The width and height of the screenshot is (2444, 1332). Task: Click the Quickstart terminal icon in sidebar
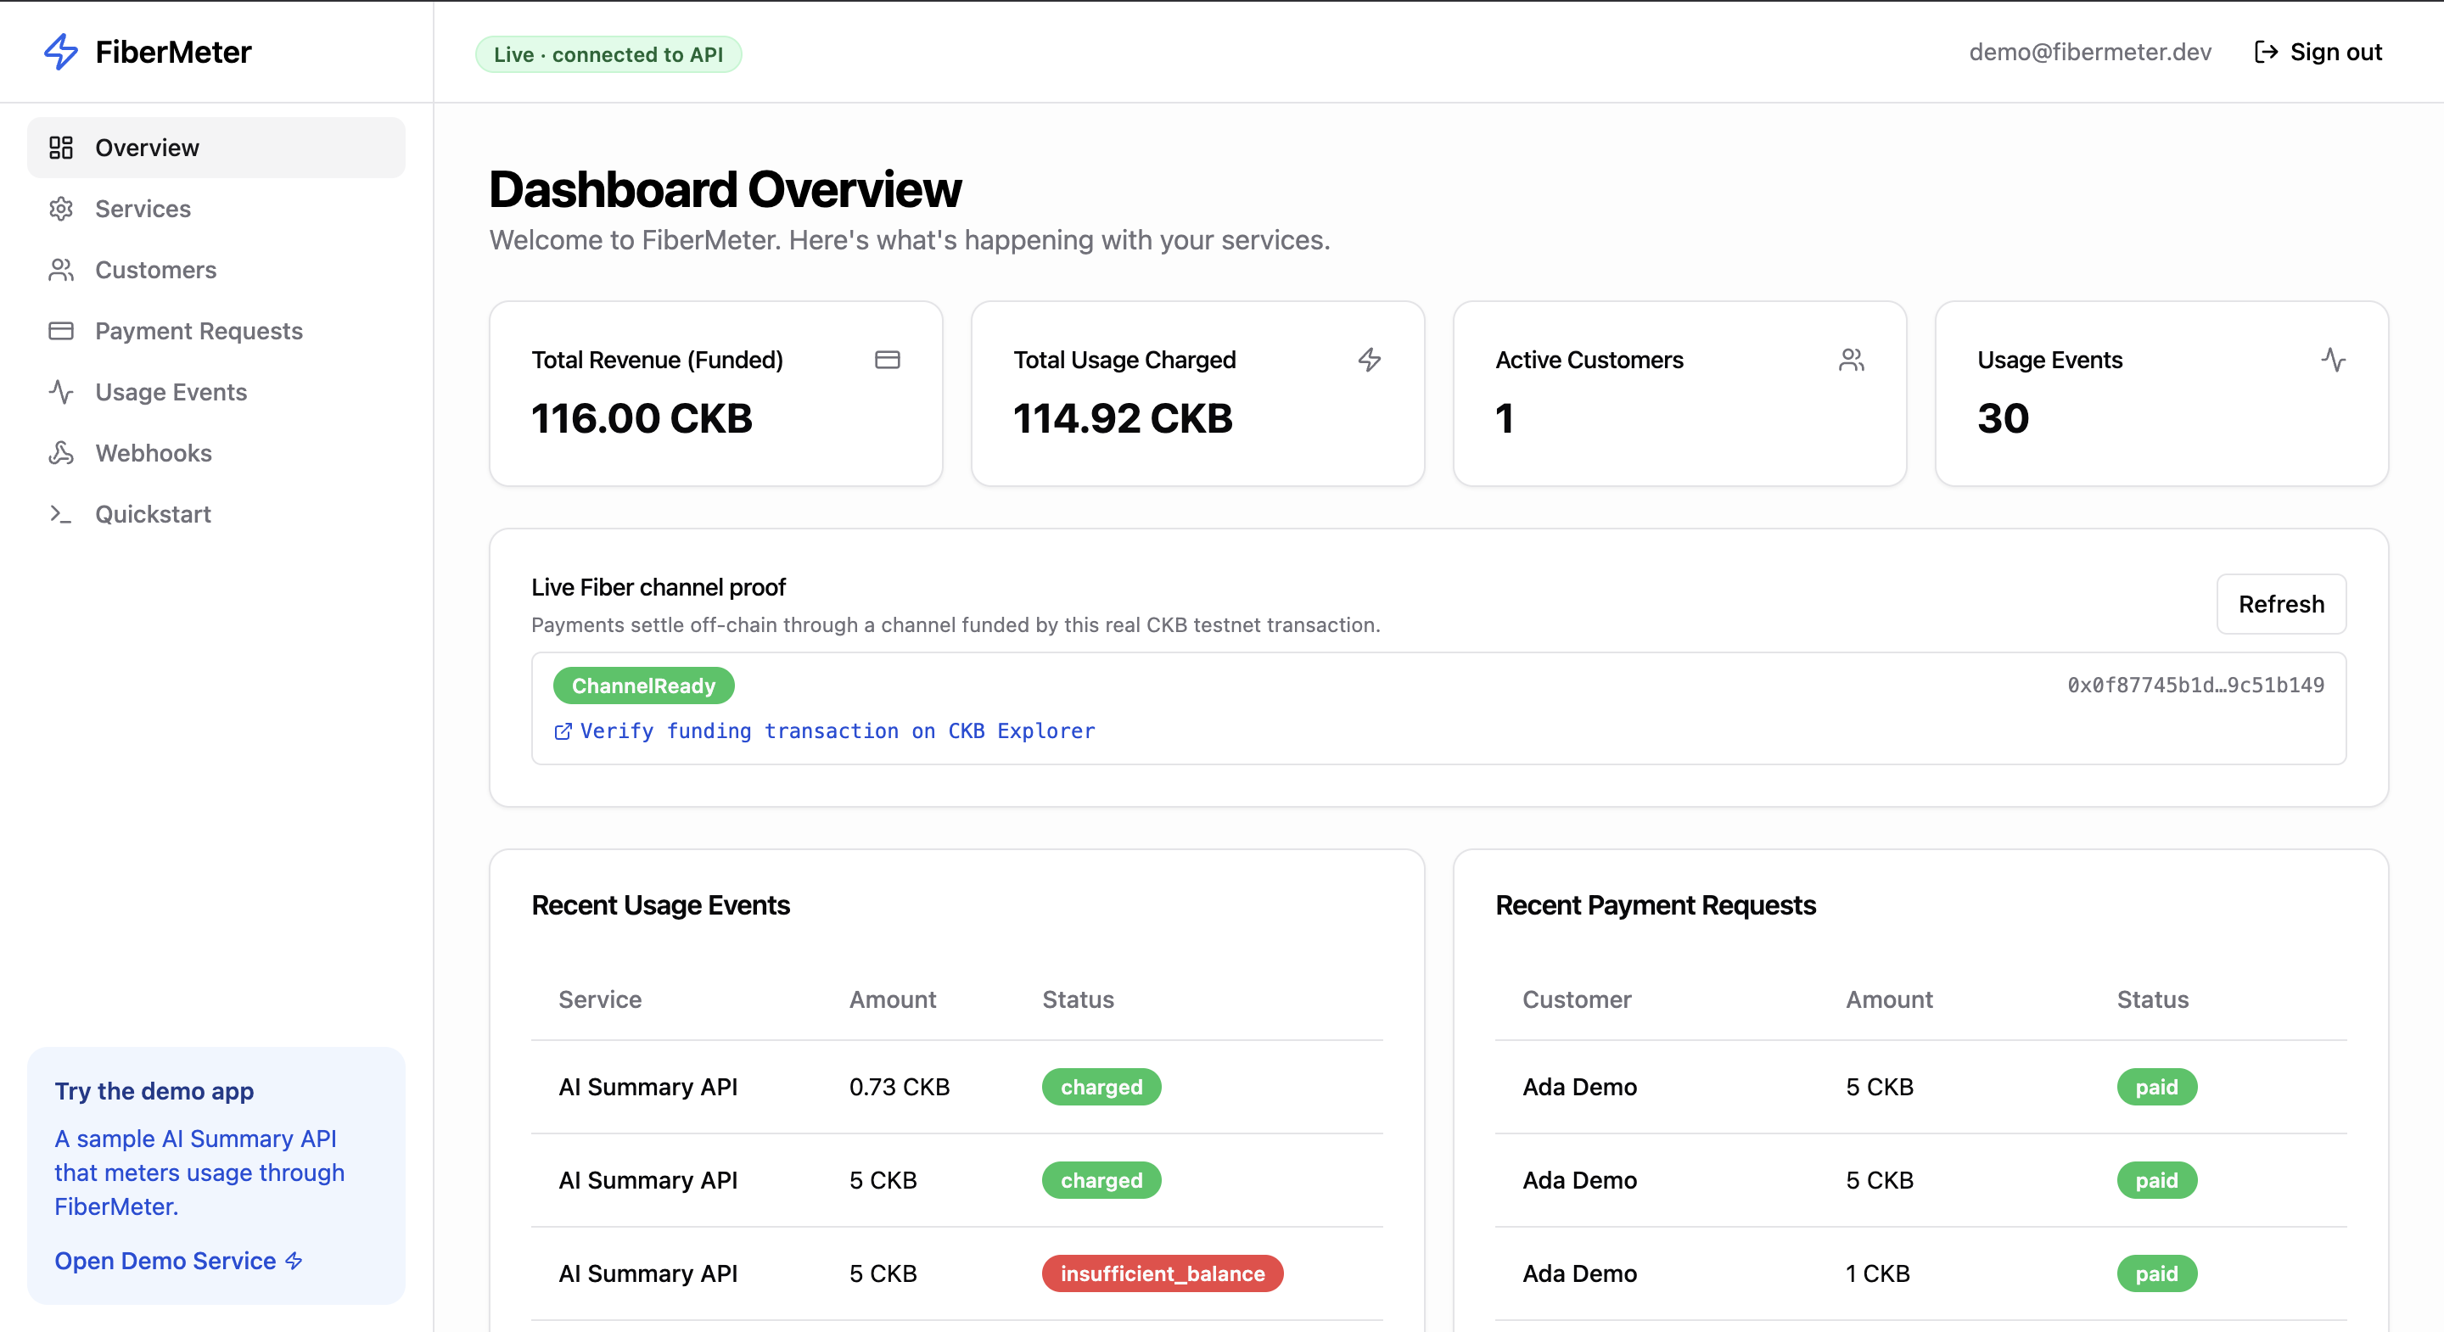pyautogui.click(x=61, y=514)
